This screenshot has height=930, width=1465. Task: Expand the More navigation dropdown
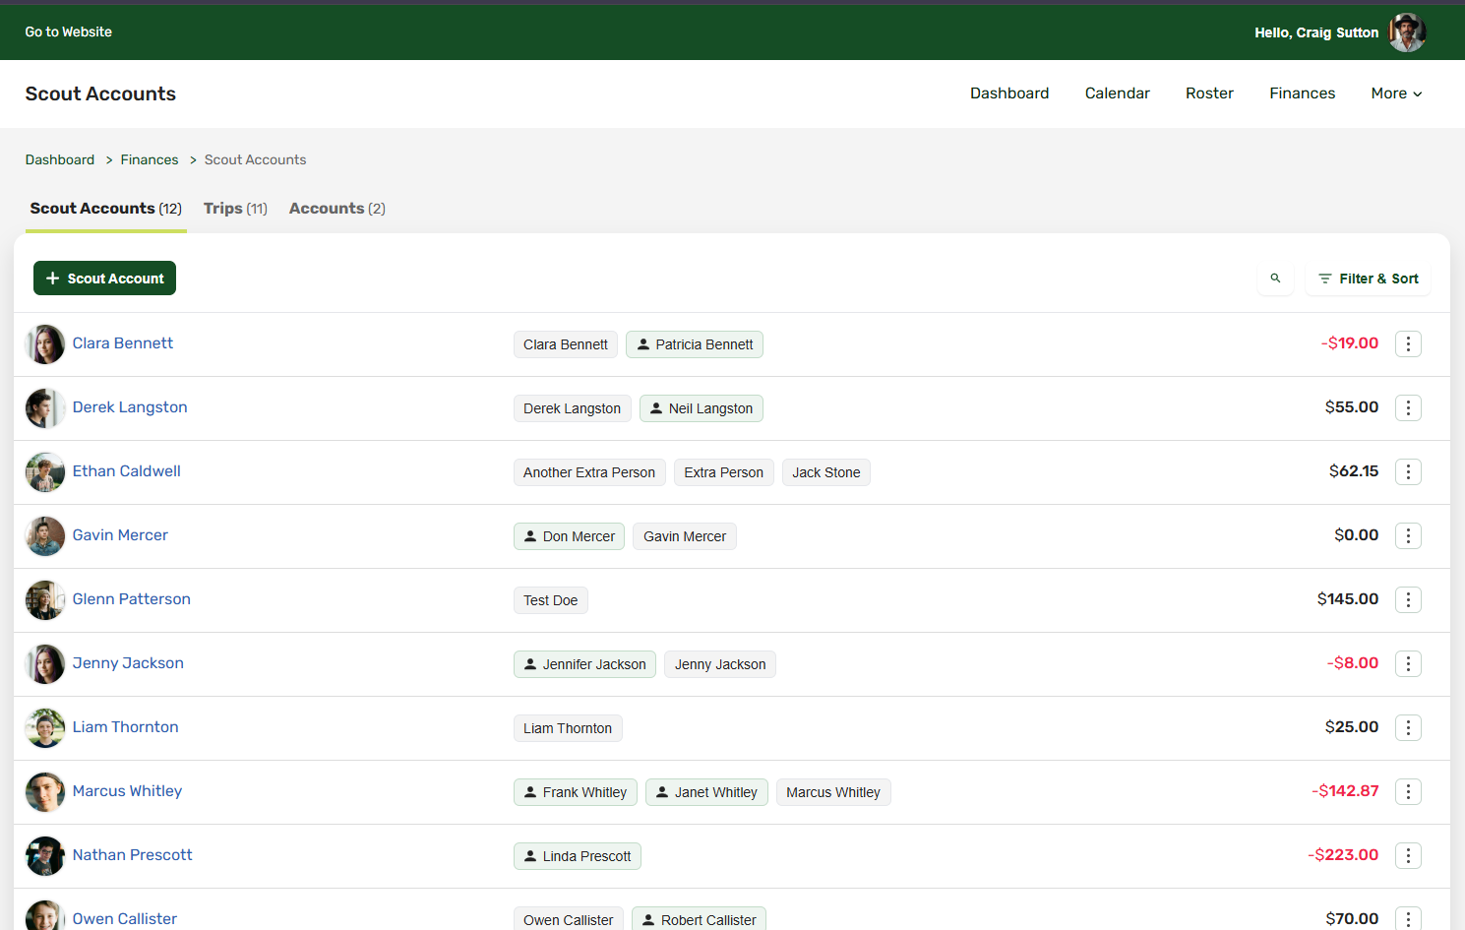[x=1396, y=93]
